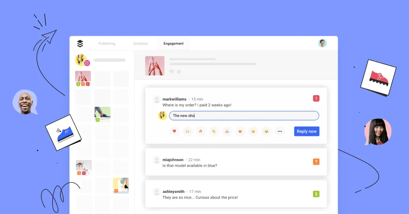
Task: Select the Instagram account avatar in sidebar
Action: click(81, 60)
